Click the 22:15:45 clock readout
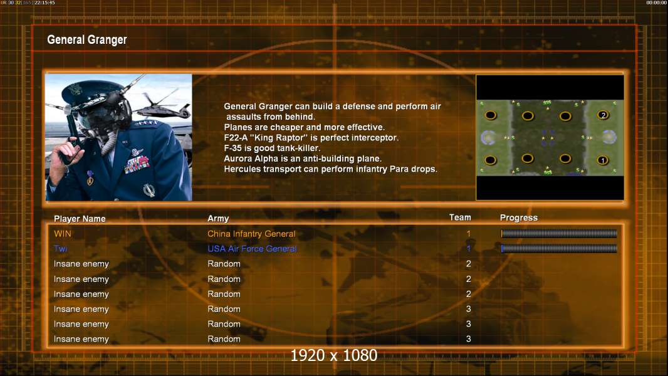 tap(44, 3)
